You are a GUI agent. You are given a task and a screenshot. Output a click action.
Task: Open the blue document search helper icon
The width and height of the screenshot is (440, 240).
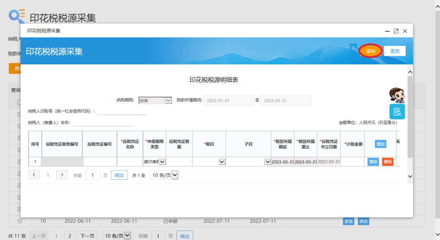pos(396,111)
